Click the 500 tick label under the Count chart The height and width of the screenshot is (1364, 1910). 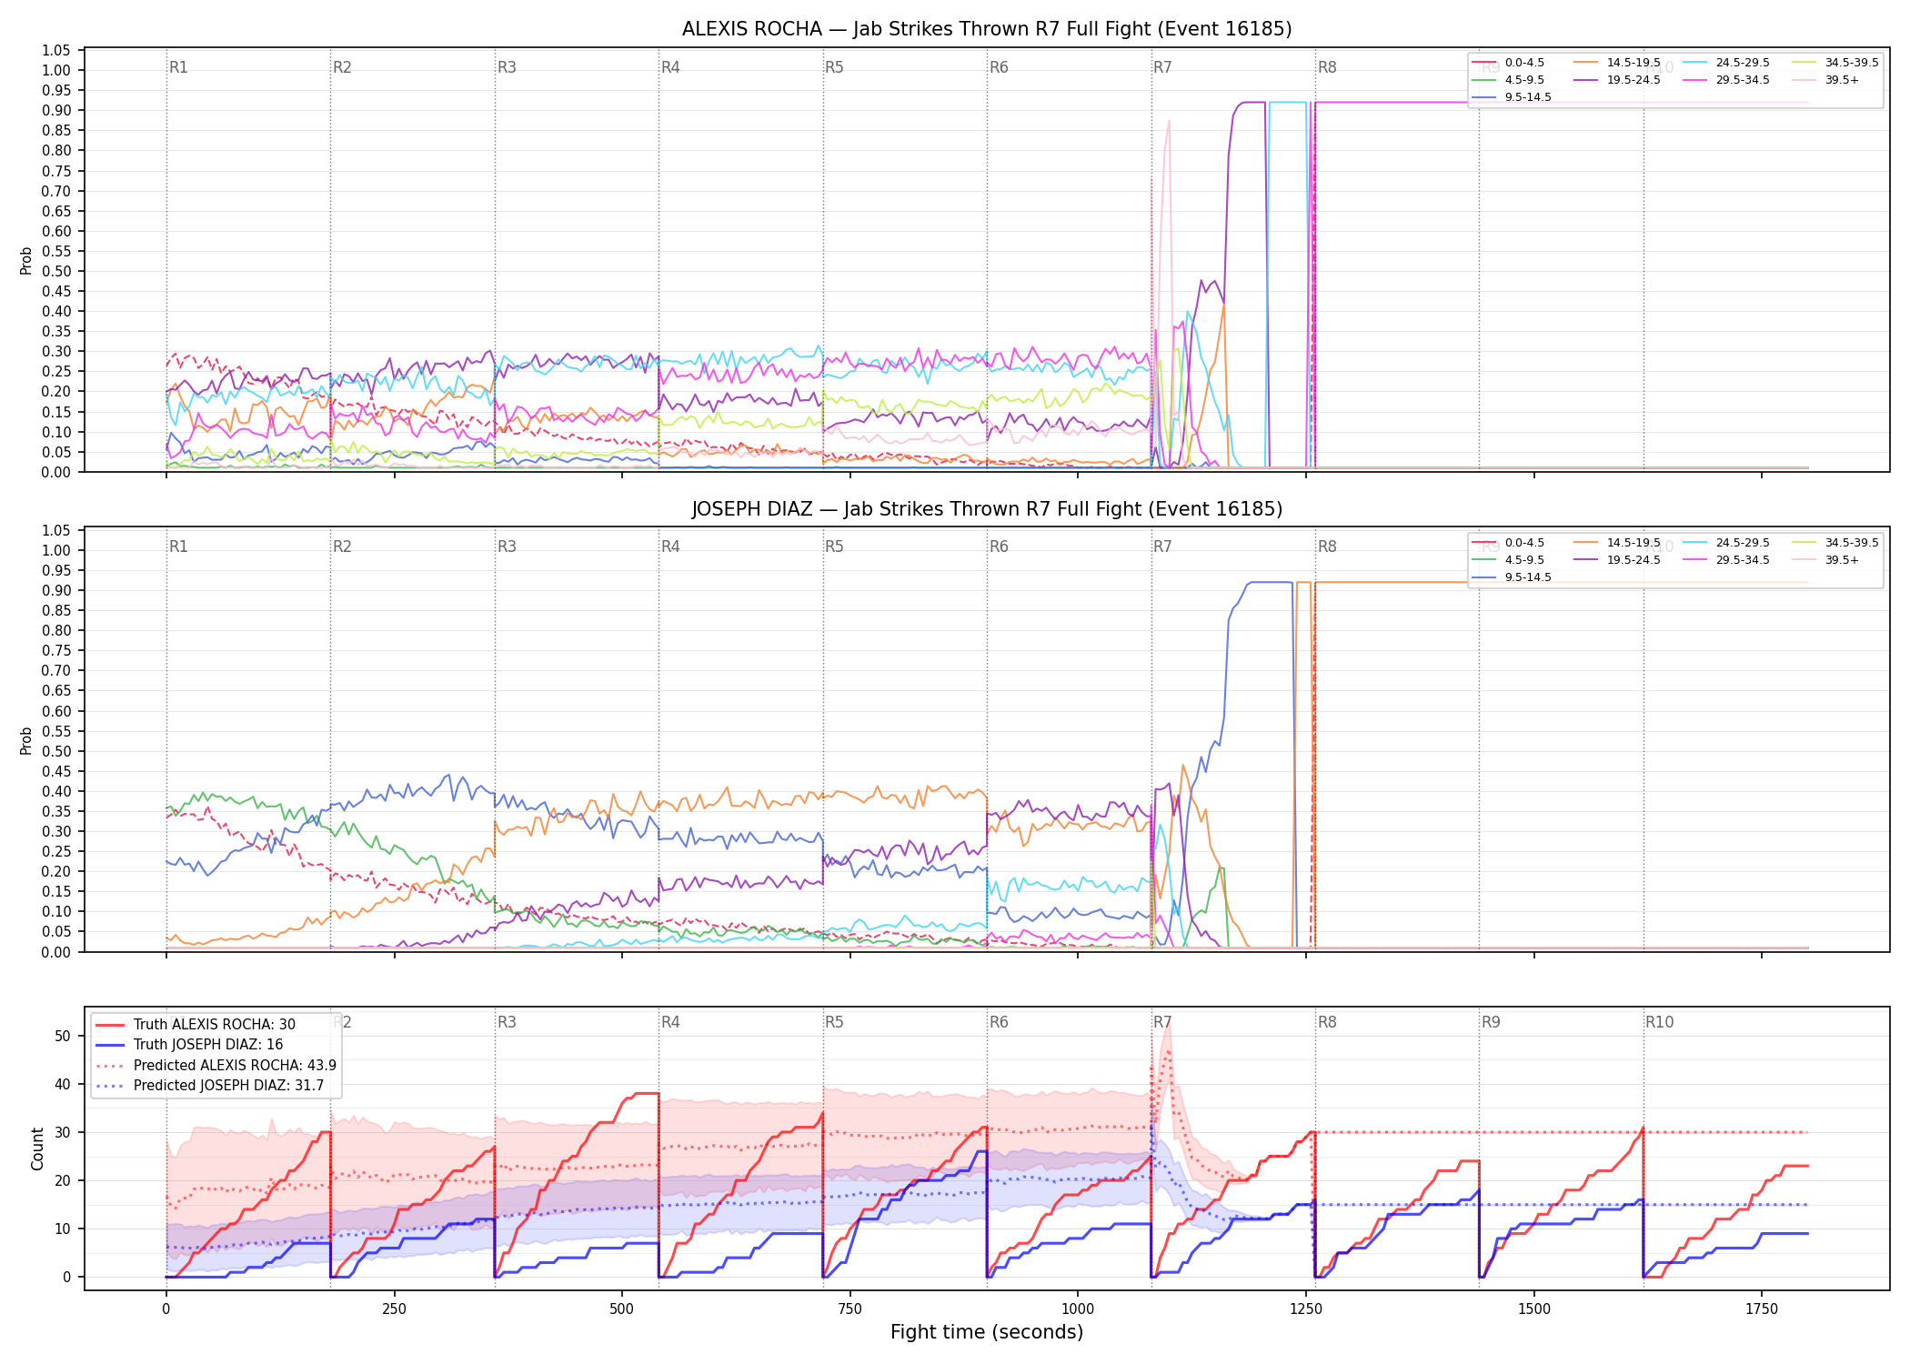(622, 1309)
